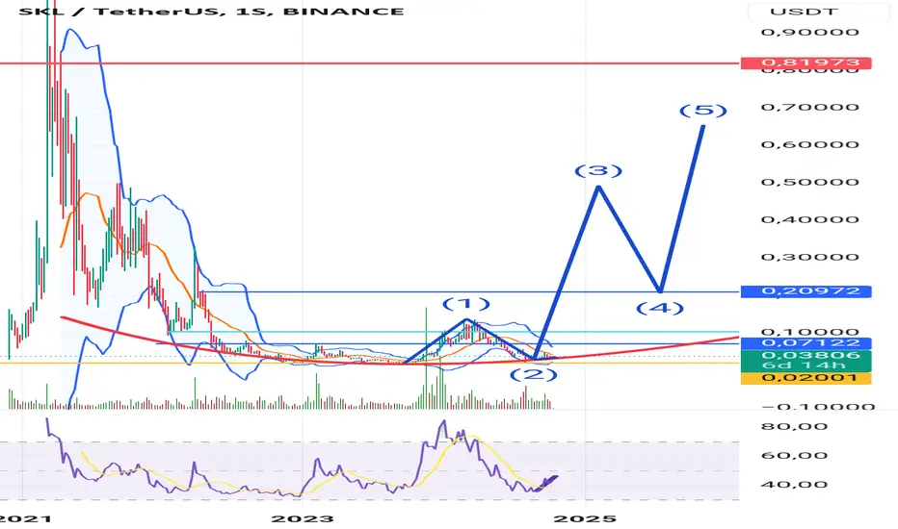Select the red 0,81973 price label

point(806,63)
